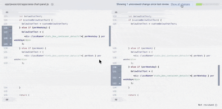Viewport: 222px width, 109px height.
Task: Click 'return (' code in the right pane
Action: (x=133, y=95)
